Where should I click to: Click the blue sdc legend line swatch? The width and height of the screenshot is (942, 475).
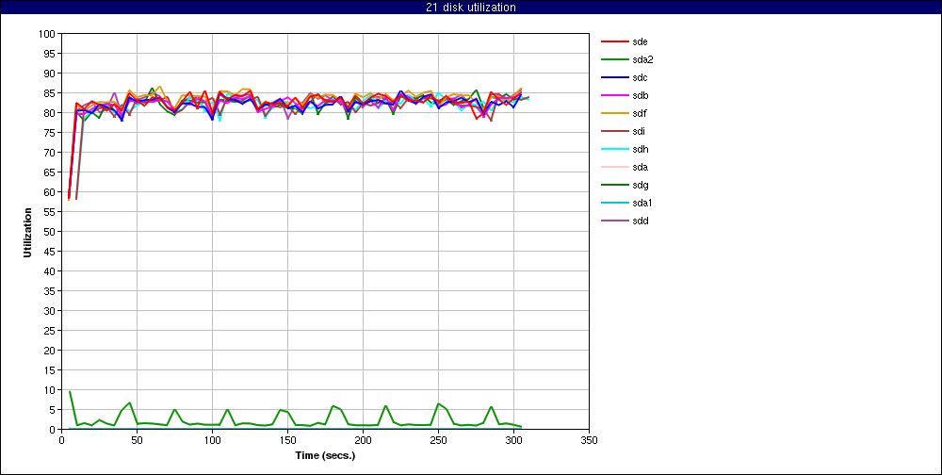coord(614,77)
